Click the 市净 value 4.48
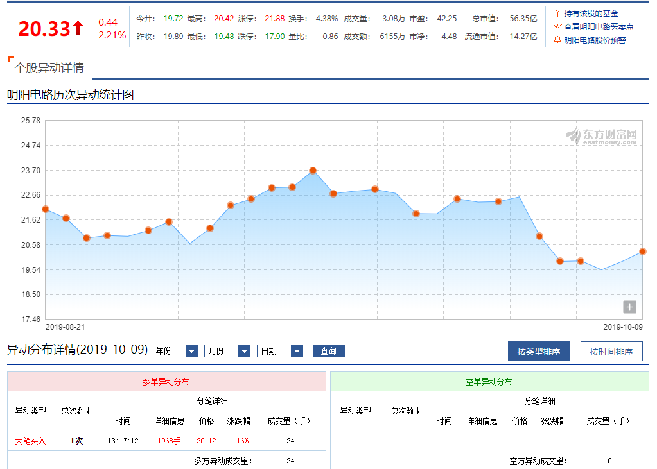 click(449, 37)
